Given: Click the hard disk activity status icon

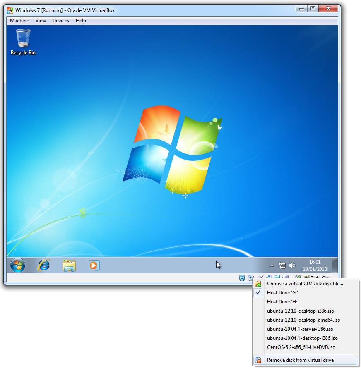Looking at the screenshot, I should click(242, 278).
